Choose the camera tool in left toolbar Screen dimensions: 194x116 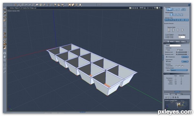tap(5, 53)
